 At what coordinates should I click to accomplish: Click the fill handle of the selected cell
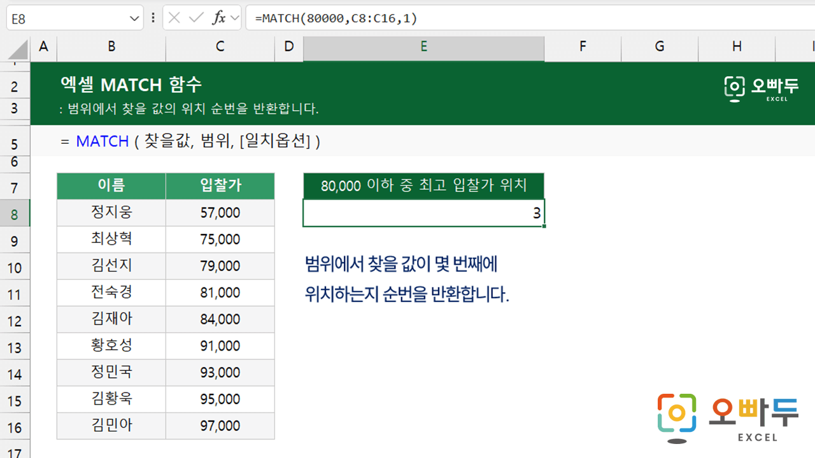544,226
